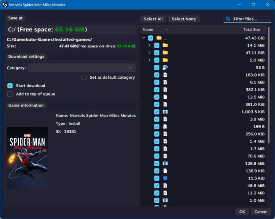
Task: Click Select None button
Action: coord(184,19)
